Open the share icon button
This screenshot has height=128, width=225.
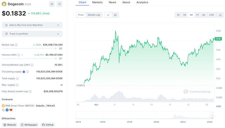pyautogui.click(x=59, y=4)
